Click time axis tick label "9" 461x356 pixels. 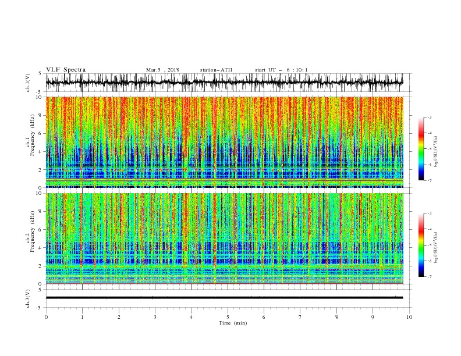click(x=373, y=317)
